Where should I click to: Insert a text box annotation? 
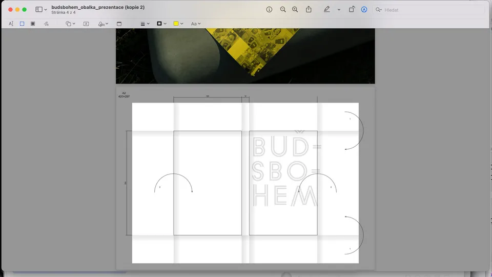[x=86, y=24]
